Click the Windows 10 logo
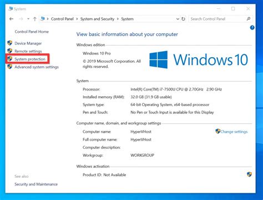The width and height of the screenshot is (263, 200). tap(199, 59)
